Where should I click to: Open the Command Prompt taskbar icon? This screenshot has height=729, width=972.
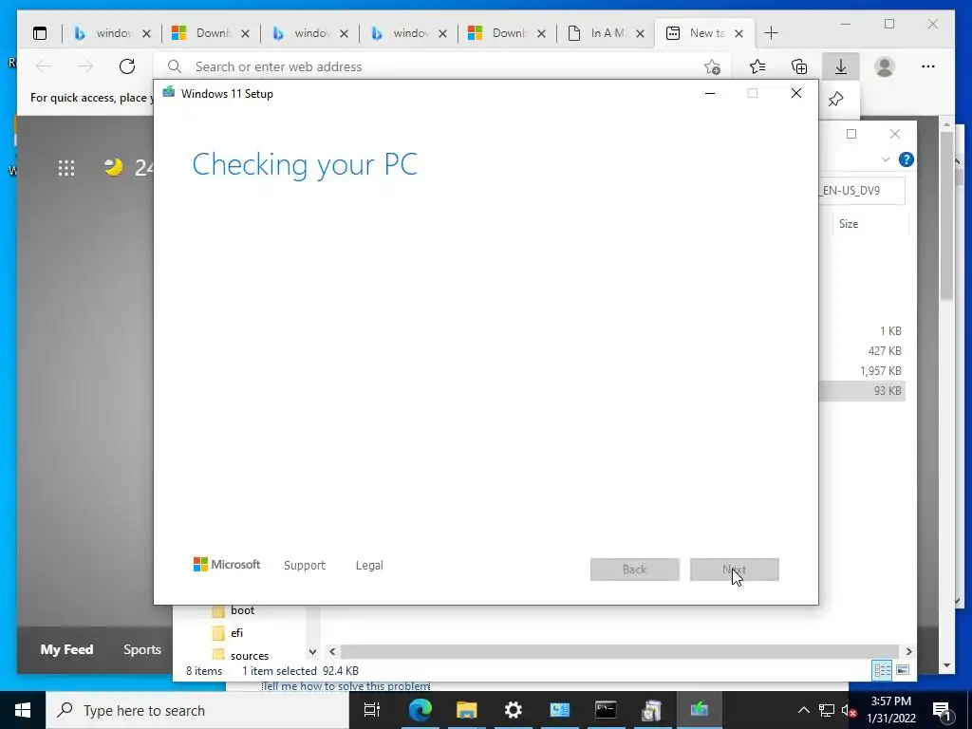(606, 710)
